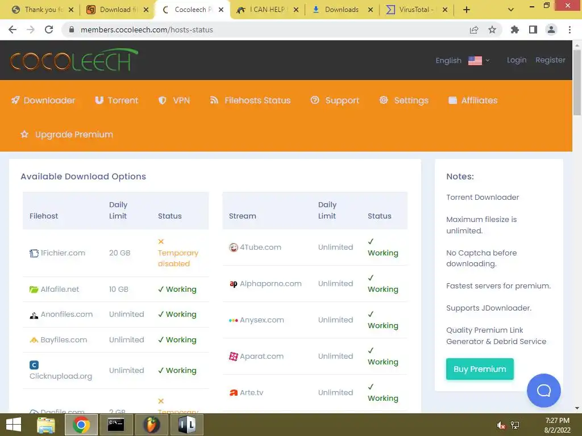Expand the English language dropdown
Viewport: 582px width, 436px height.
tap(463, 60)
